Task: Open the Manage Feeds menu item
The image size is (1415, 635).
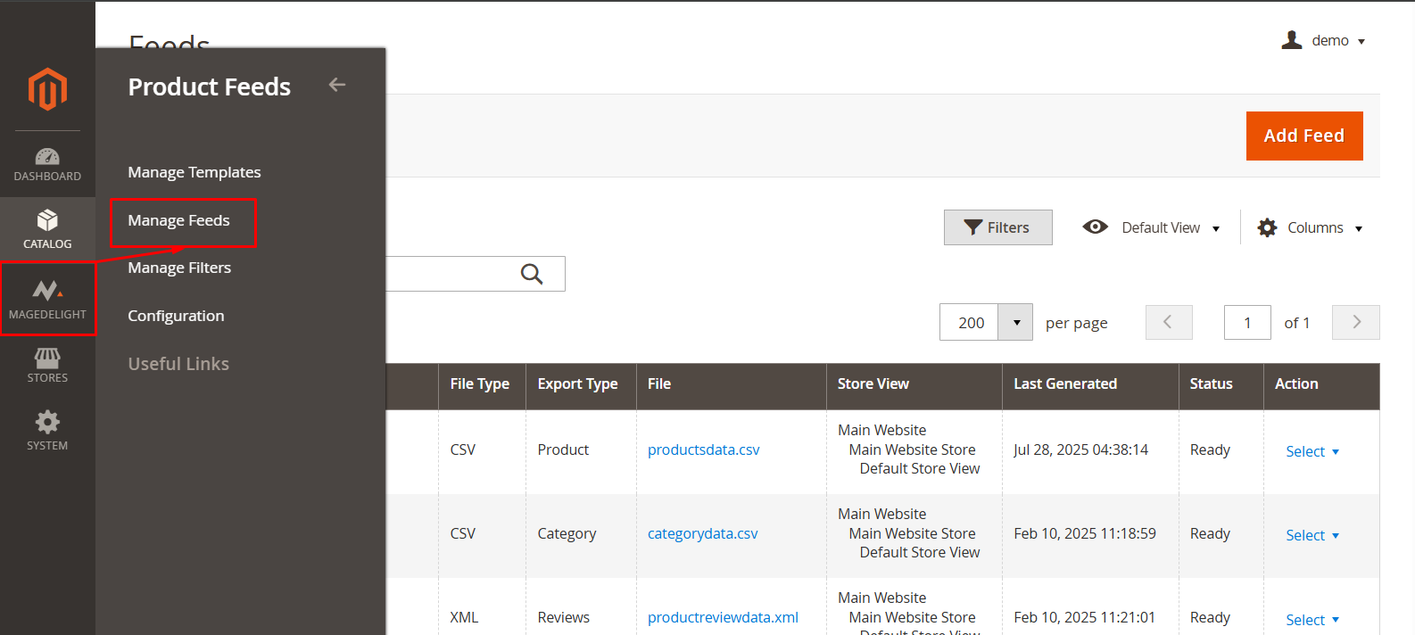Action: [x=178, y=220]
